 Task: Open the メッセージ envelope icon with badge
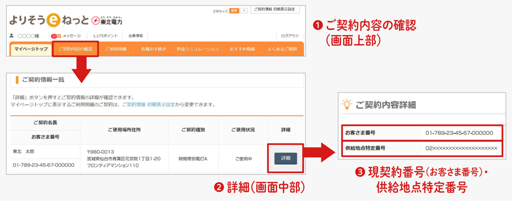pyautogui.click(x=56, y=36)
